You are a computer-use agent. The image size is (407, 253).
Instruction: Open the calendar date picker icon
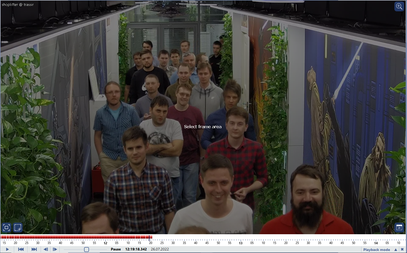[x=399, y=228]
